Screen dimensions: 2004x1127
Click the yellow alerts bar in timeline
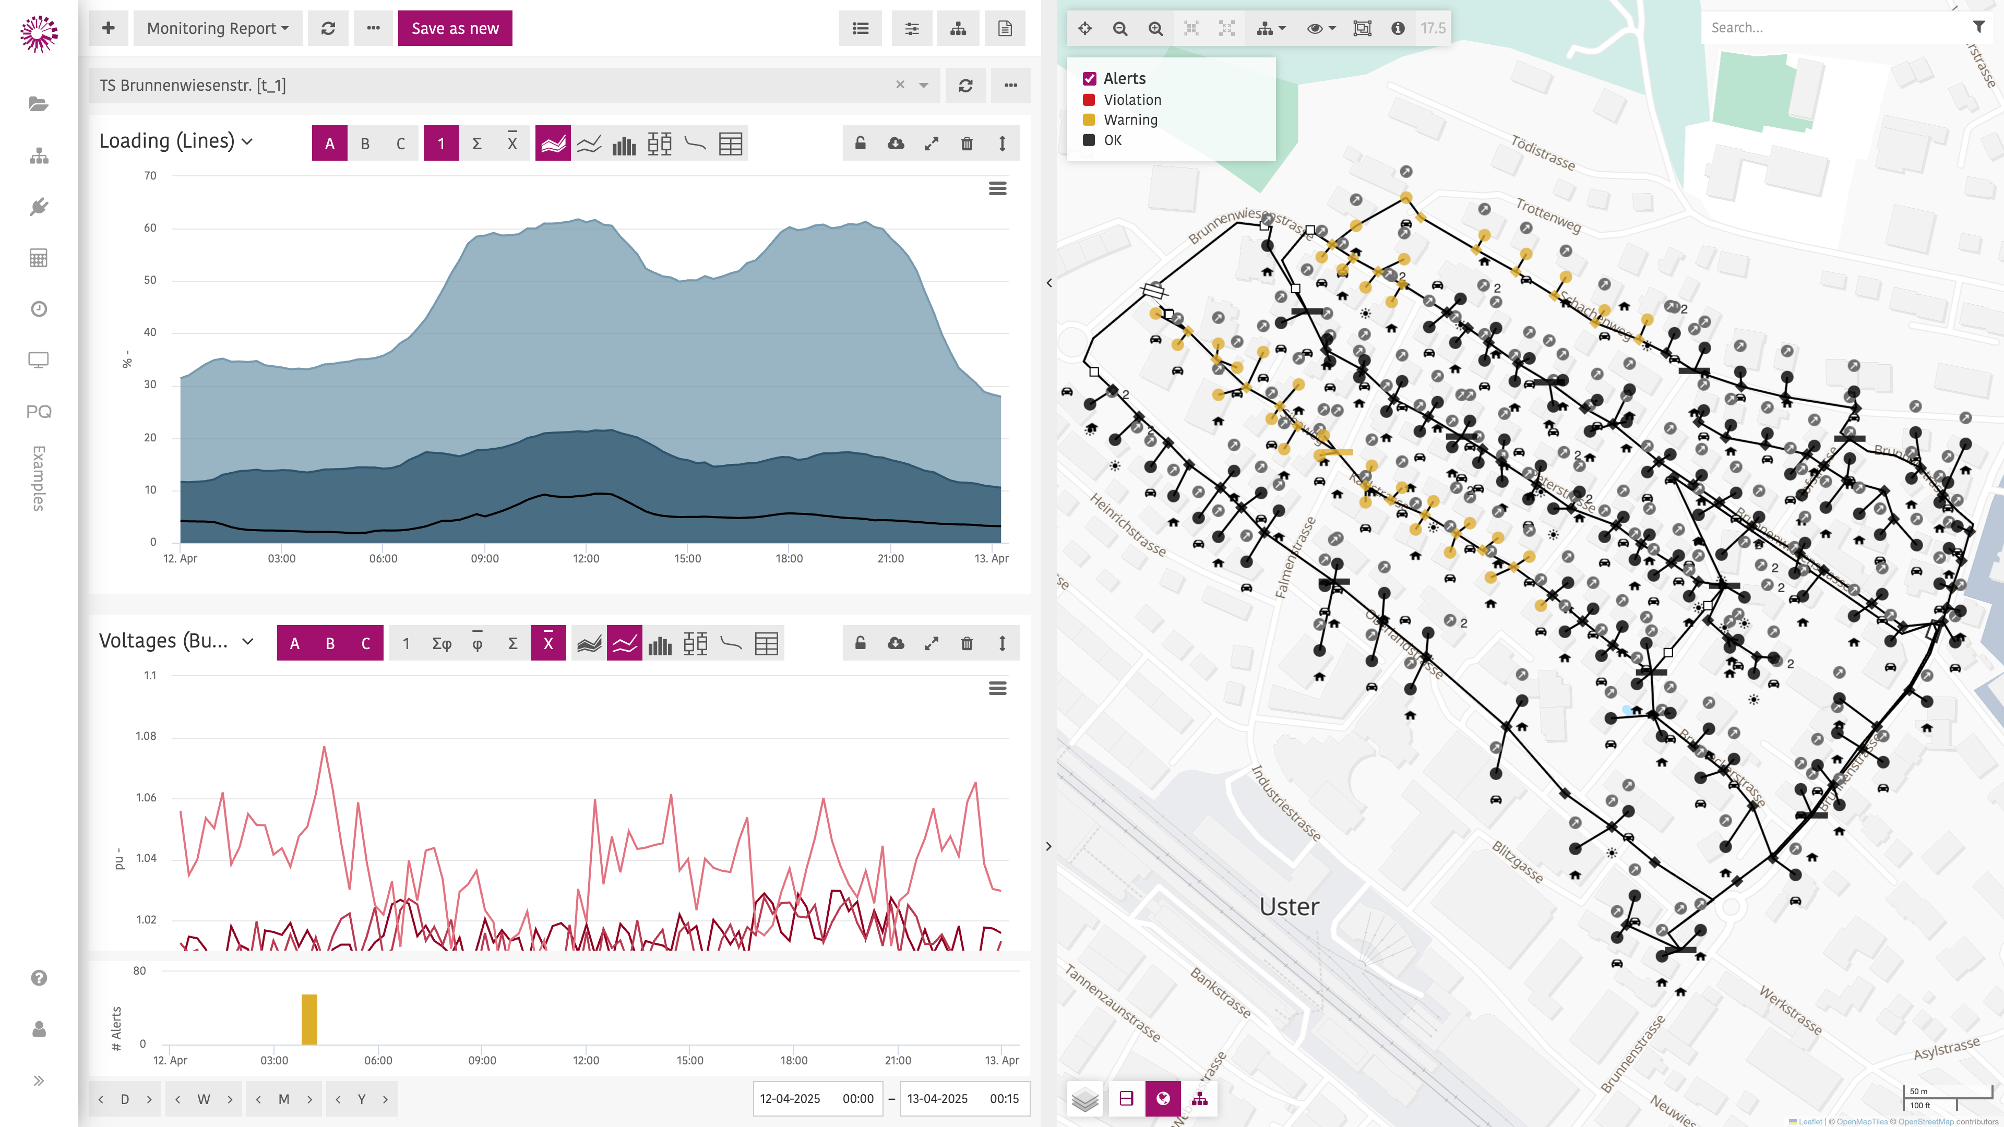[x=309, y=1019]
